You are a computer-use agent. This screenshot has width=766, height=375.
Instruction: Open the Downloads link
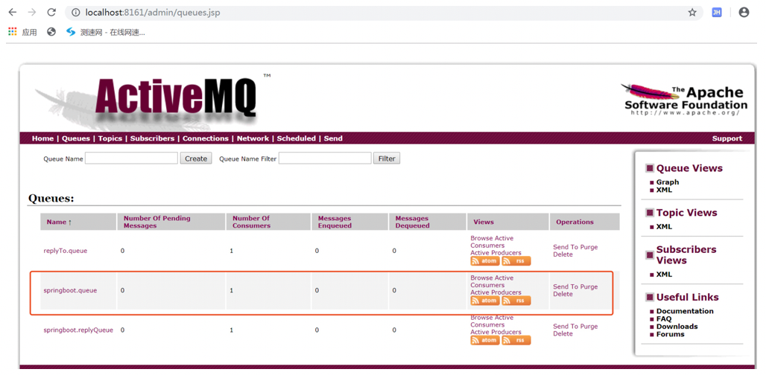677,327
